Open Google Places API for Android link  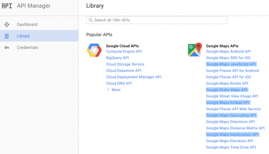(232, 71)
